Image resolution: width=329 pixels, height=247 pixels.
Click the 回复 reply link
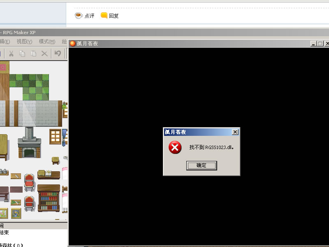[x=110, y=16]
